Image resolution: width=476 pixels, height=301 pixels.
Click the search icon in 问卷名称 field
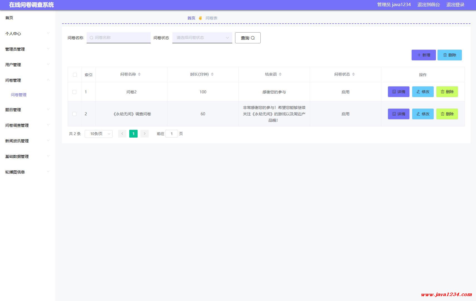tap(91, 38)
